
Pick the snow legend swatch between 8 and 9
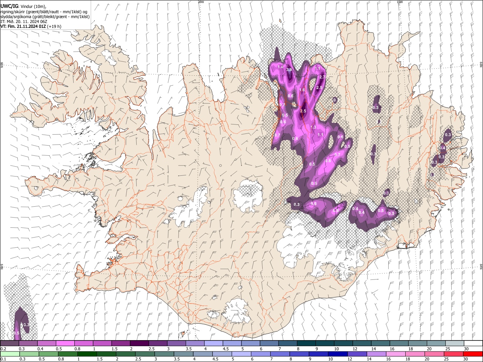coord(306,343)
